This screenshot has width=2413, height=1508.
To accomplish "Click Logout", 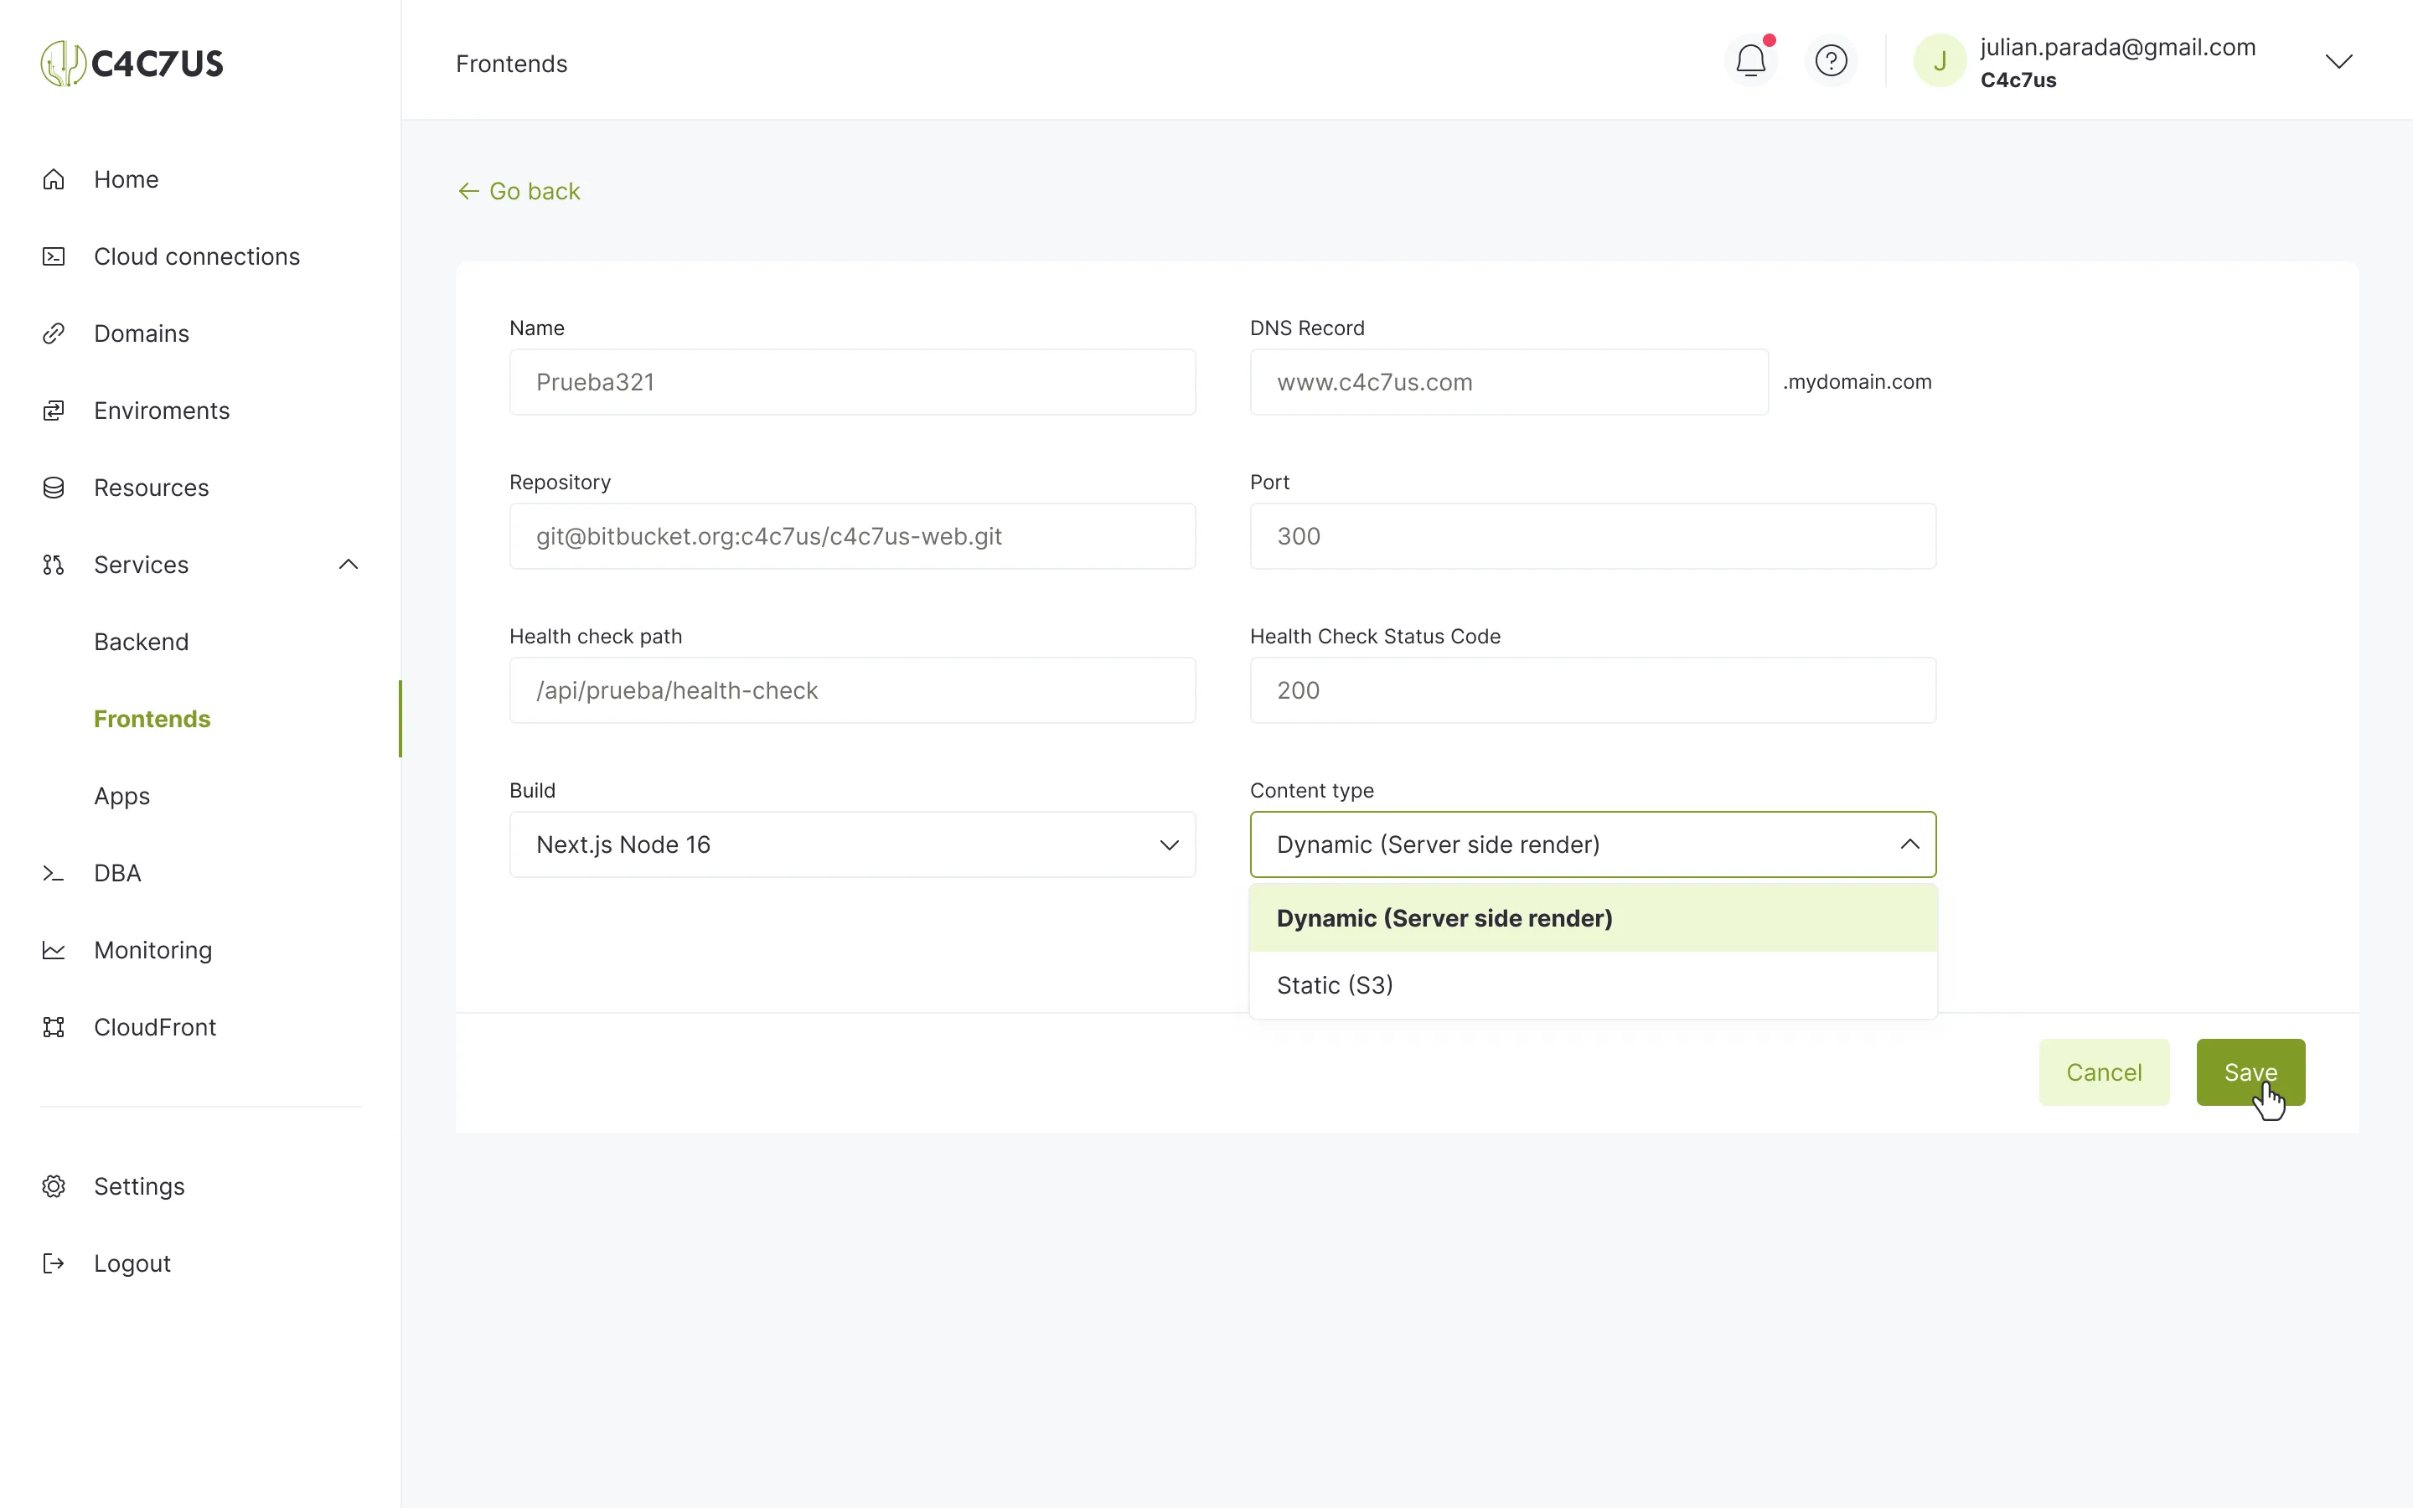I will click(132, 1263).
